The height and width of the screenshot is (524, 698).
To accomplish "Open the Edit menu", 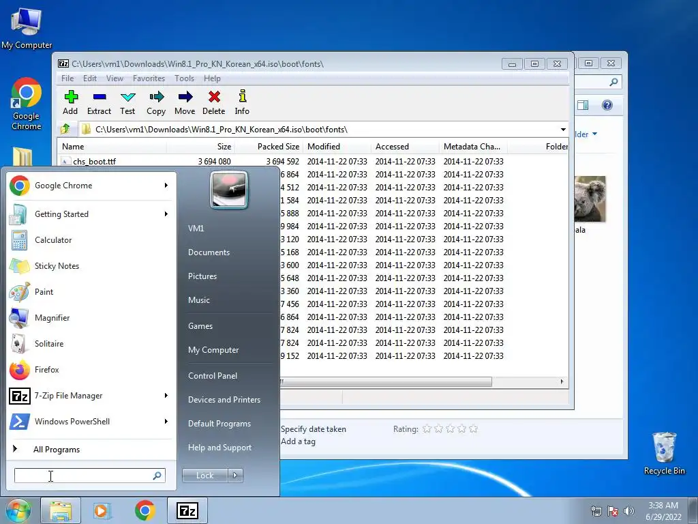I will pos(90,78).
